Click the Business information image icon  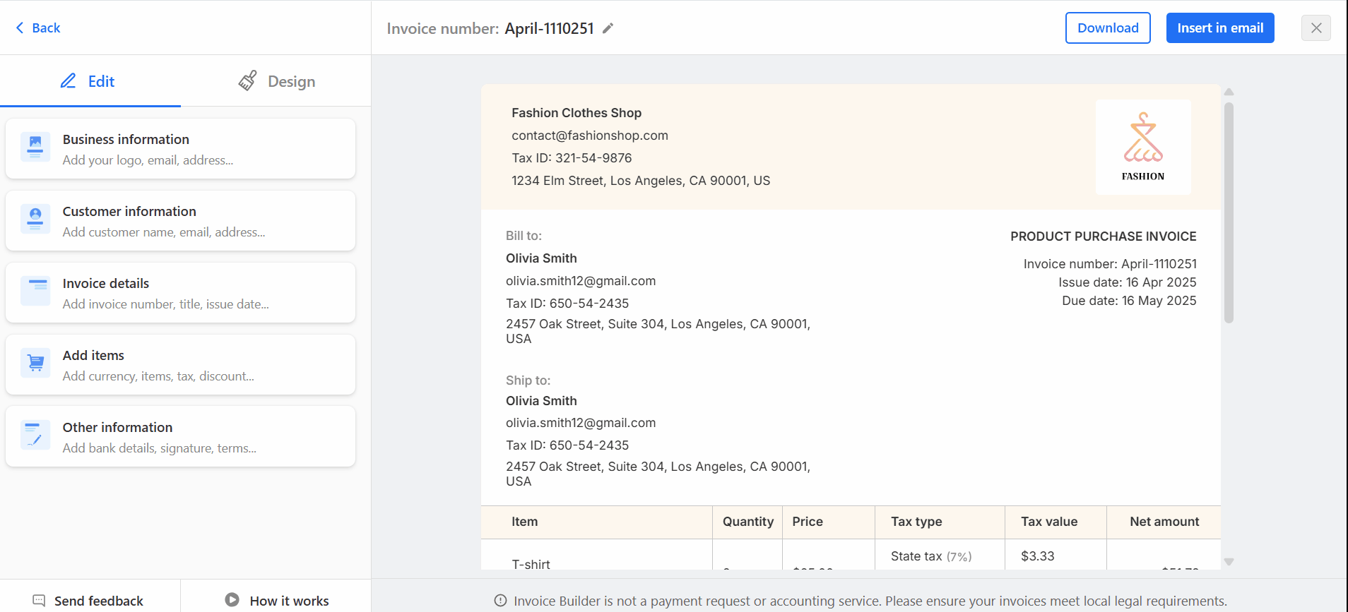[x=35, y=147]
